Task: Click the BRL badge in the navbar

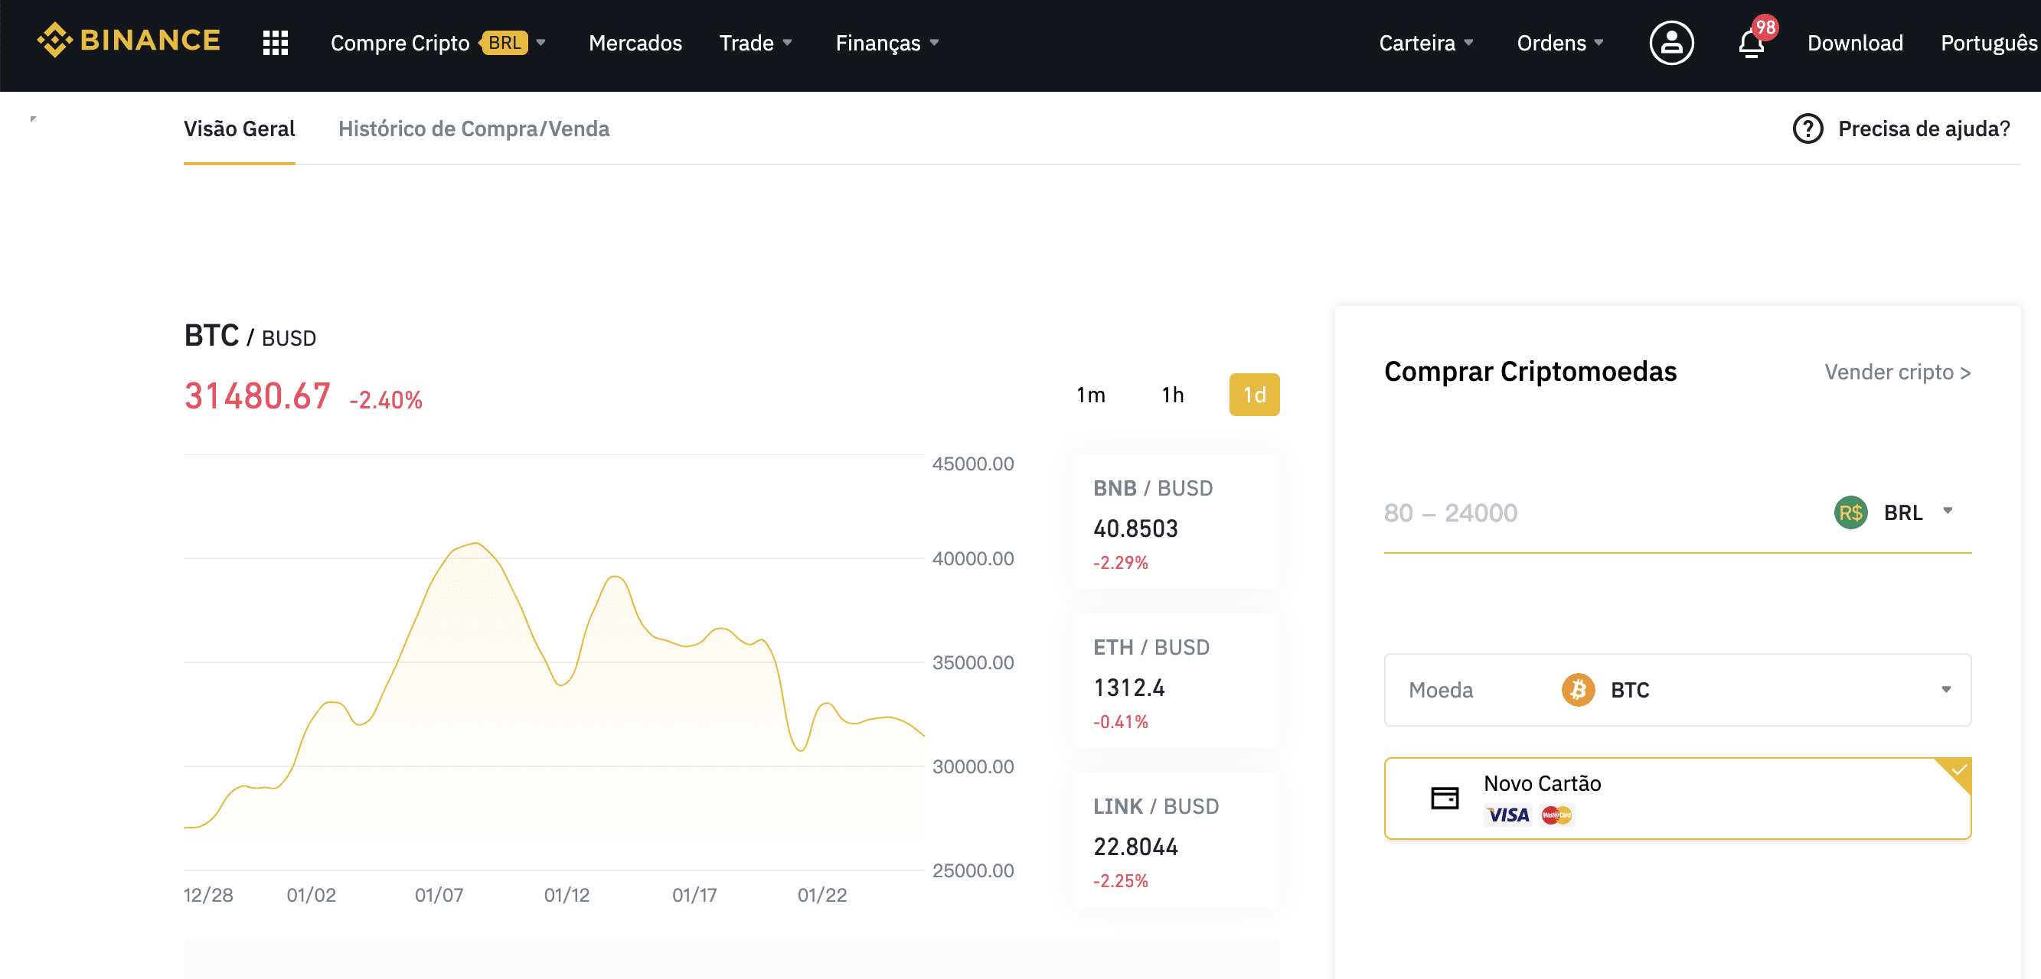Action: click(504, 43)
